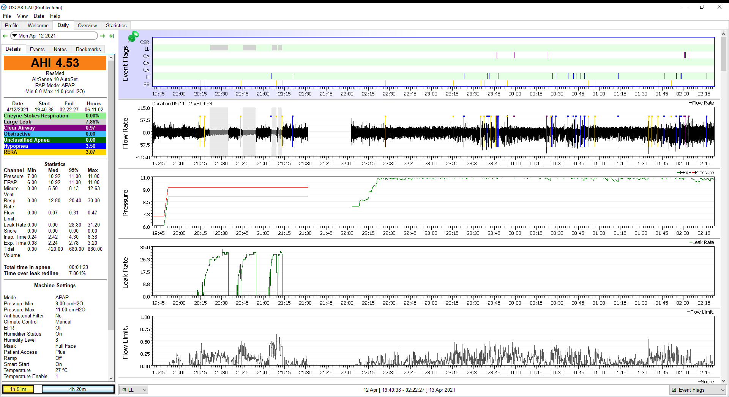Switch to the Welcome tab

click(38, 25)
